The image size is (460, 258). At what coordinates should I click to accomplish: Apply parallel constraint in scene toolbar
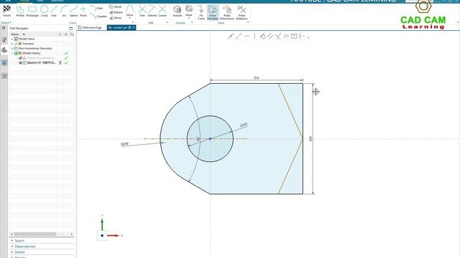click(x=270, y=36)
